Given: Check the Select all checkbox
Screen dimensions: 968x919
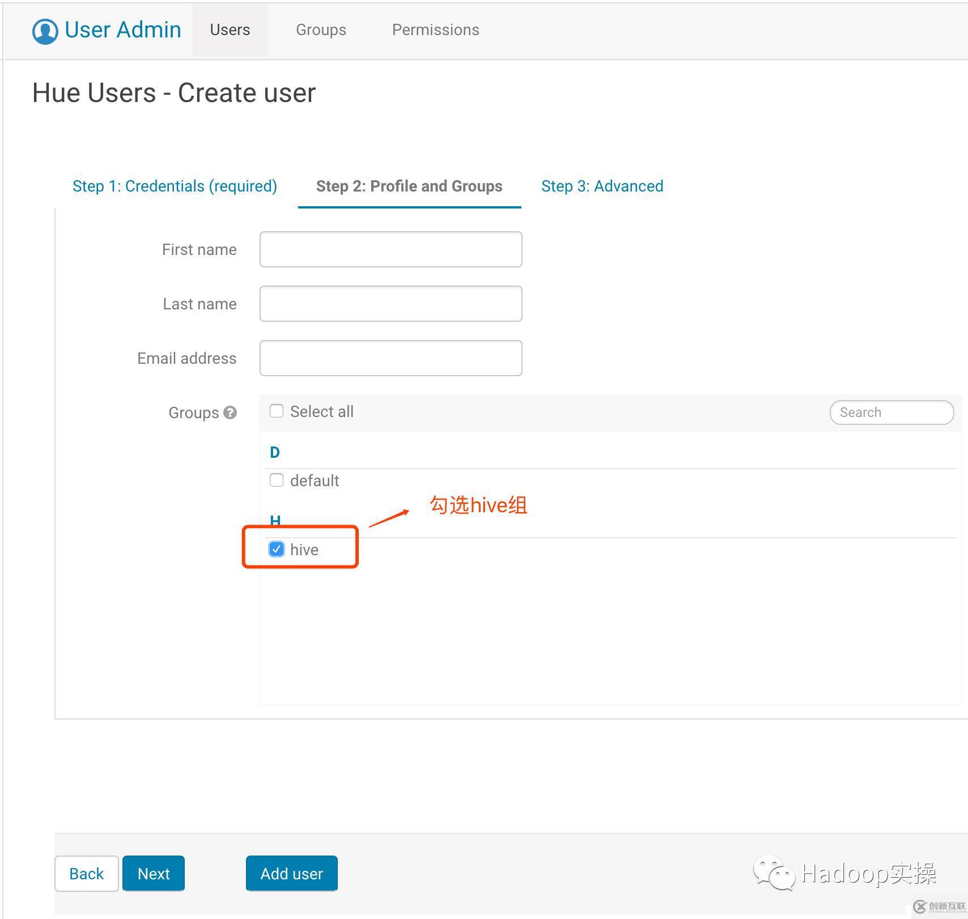Looking at the screenshot, I should pyautogui.click(x=277, y=411).
